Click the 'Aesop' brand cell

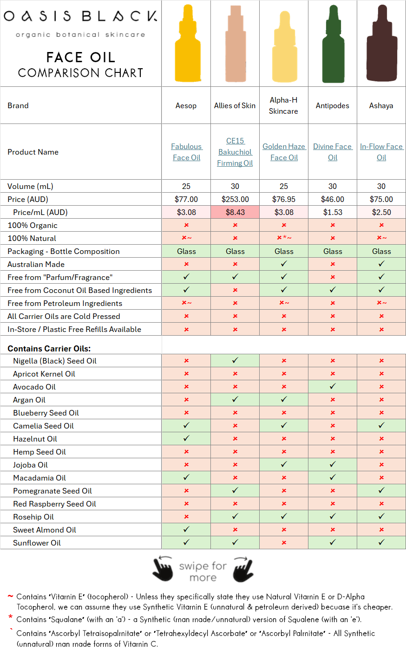(x=186, y=105)
